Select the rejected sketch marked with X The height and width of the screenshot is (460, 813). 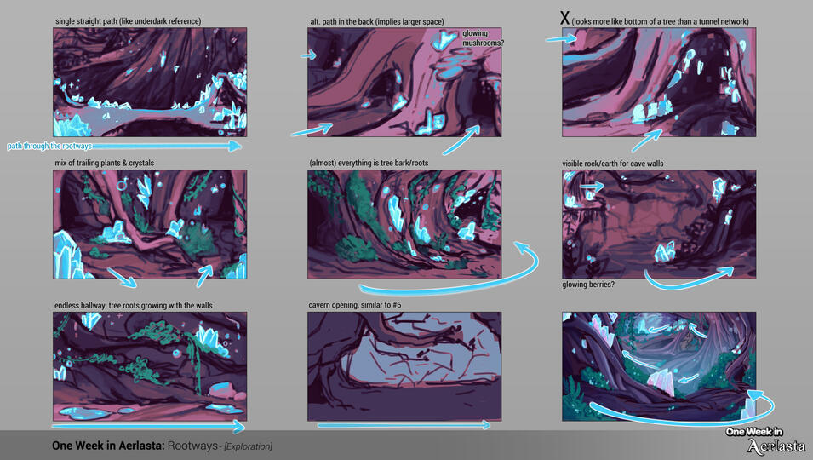(x=659, y=82)
